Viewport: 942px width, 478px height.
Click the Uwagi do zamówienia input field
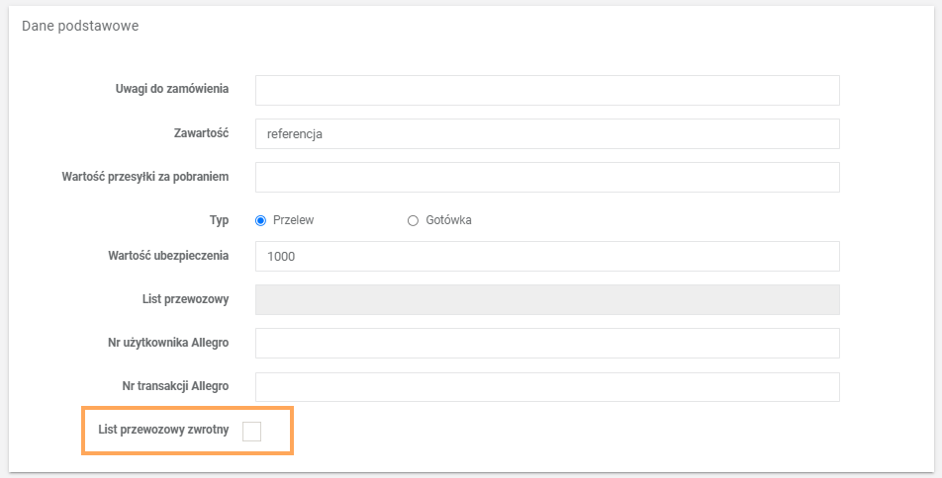click(x=547, y=90)
